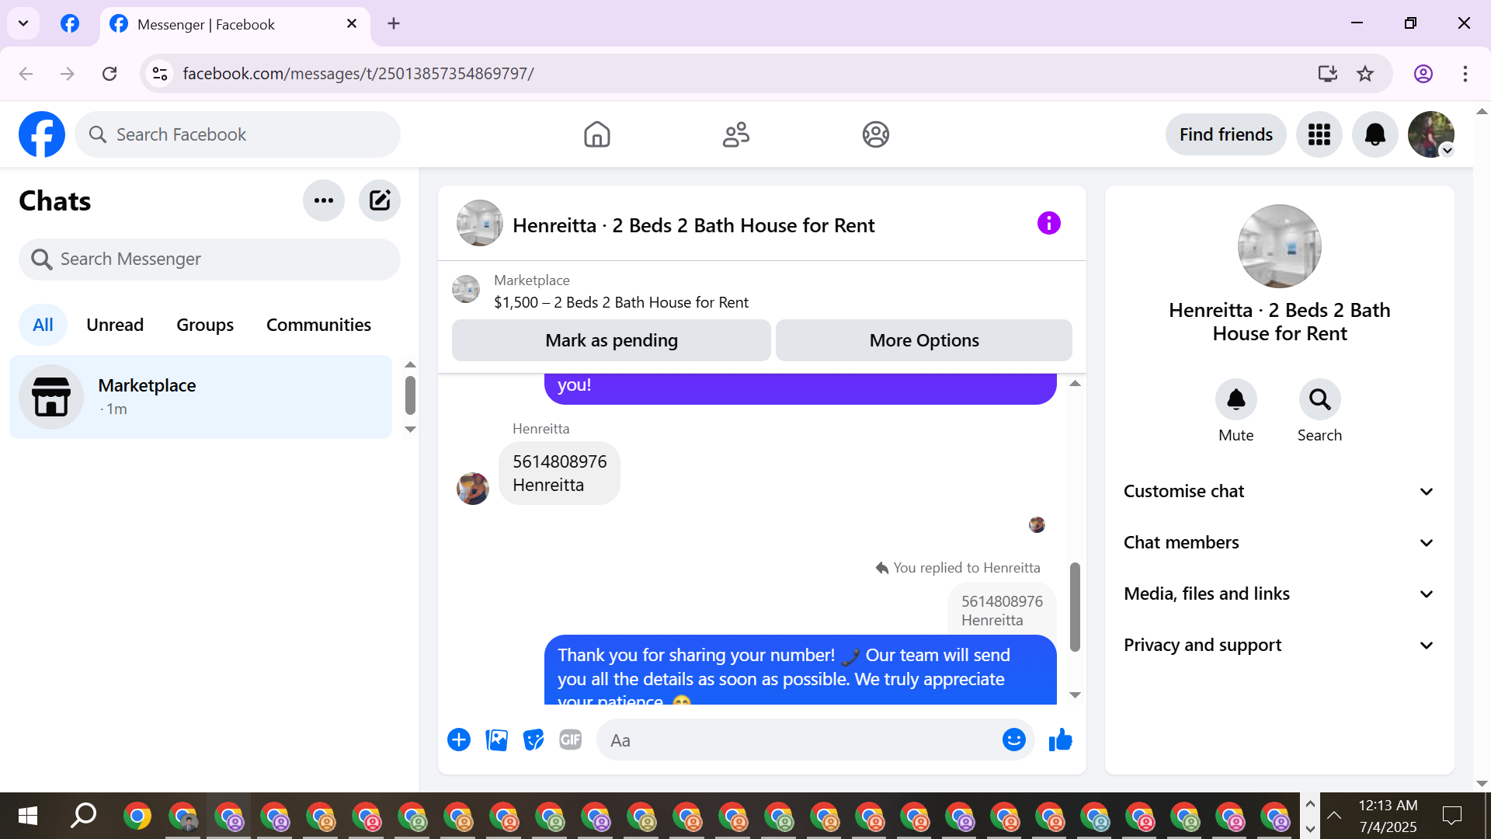
Task: Mute this conversation
Action: tap(1236, 400)
